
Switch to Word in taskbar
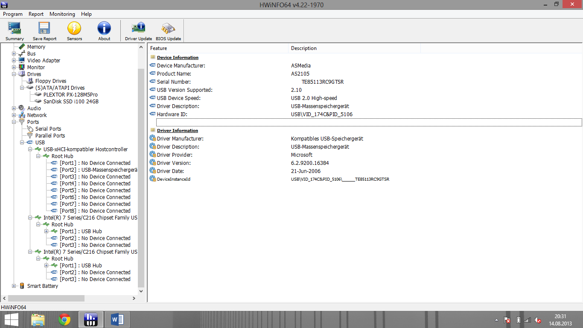(x=117, y=319)
